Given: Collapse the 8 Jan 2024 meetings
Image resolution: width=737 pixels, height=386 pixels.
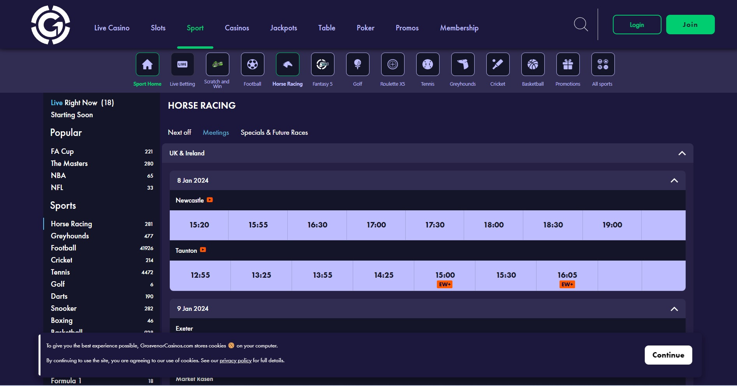Looking at the screenshot, I should pos(674,180).
